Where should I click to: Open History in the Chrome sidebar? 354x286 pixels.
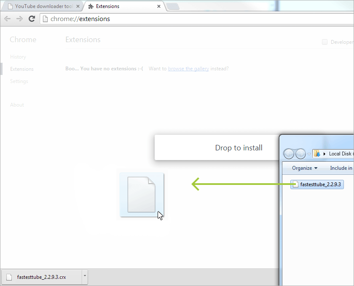pos(18,57)
